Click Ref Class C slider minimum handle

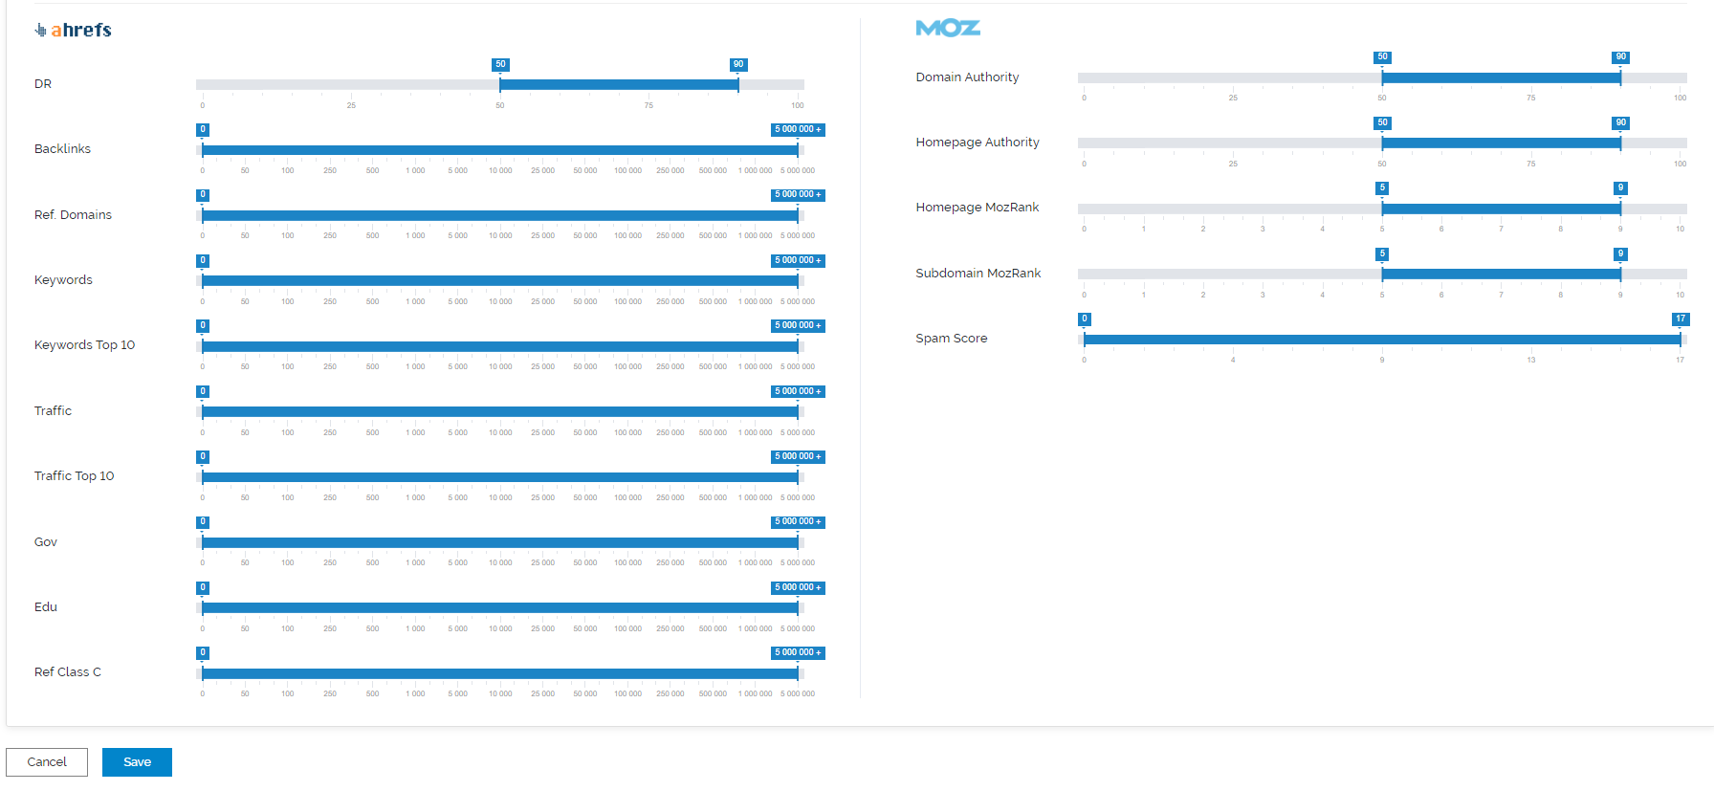point(203,672)
